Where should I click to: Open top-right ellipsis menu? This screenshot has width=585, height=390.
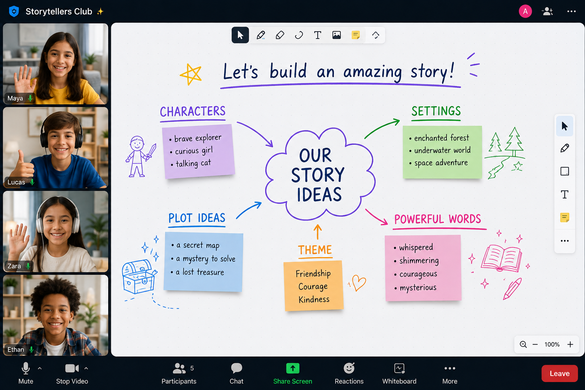point(571,11)
